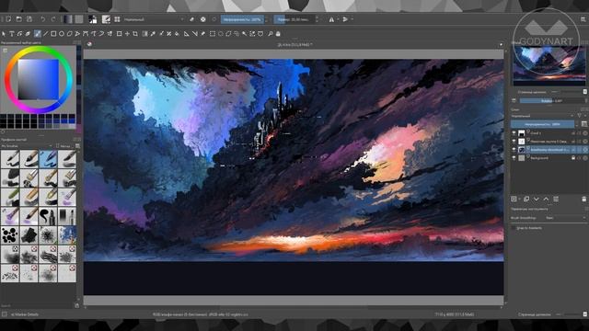The width and height of the screenshot is (589, 331).
Task: Choose the Crop tool
Action: pyautogui.click(x=135, y=34)
